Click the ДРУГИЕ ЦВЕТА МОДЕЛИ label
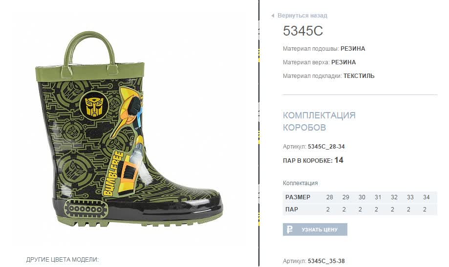Viewport: 449px width, 267px height. tap(63, 260)
